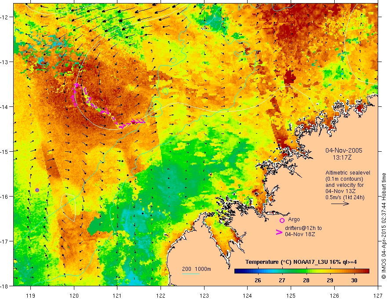The height and width of the screenshot is (299, 387).
Task: Click the Argo circle symbol in the legend
Action: tap(282, 220)
